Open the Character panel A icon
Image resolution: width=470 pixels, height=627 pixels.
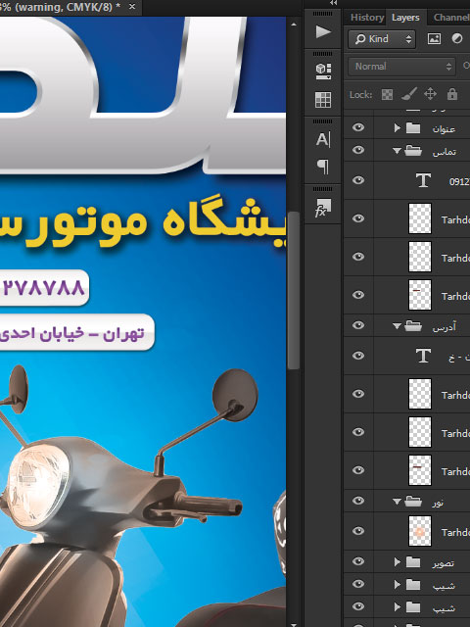point(323,139)
